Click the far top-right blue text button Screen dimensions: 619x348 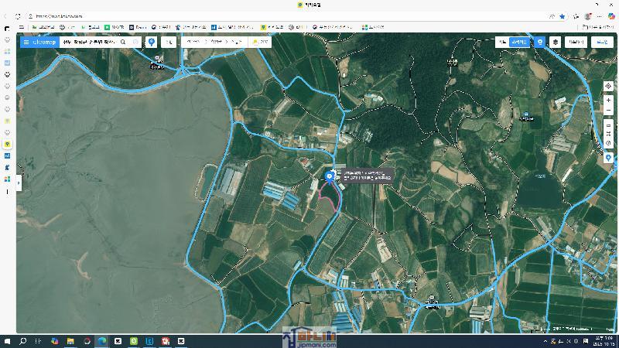[x=601, y=42]
